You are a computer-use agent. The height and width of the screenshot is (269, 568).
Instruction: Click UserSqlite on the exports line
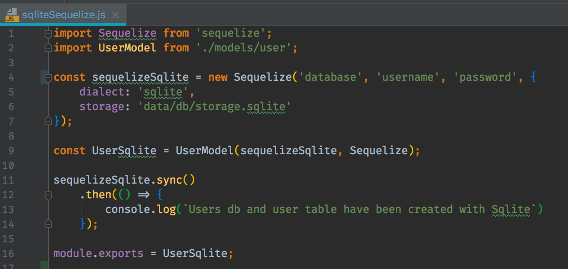coord(195,253)
